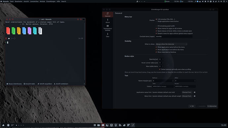Screen dimensions: 228x128
Task: Launch the shield-shaped icon in the taskbar
Action: click(x=116, y=125)
